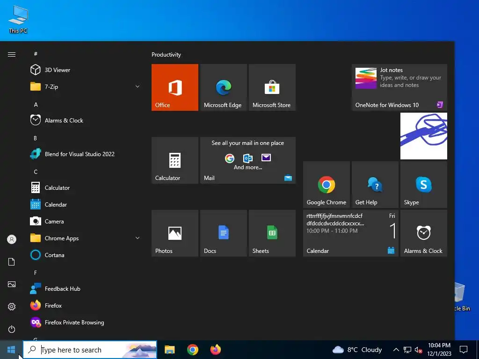Image resolution: width=479 pixels, height=359 pixels.
Task: Open the Office tile
Action: click(175, 87)
